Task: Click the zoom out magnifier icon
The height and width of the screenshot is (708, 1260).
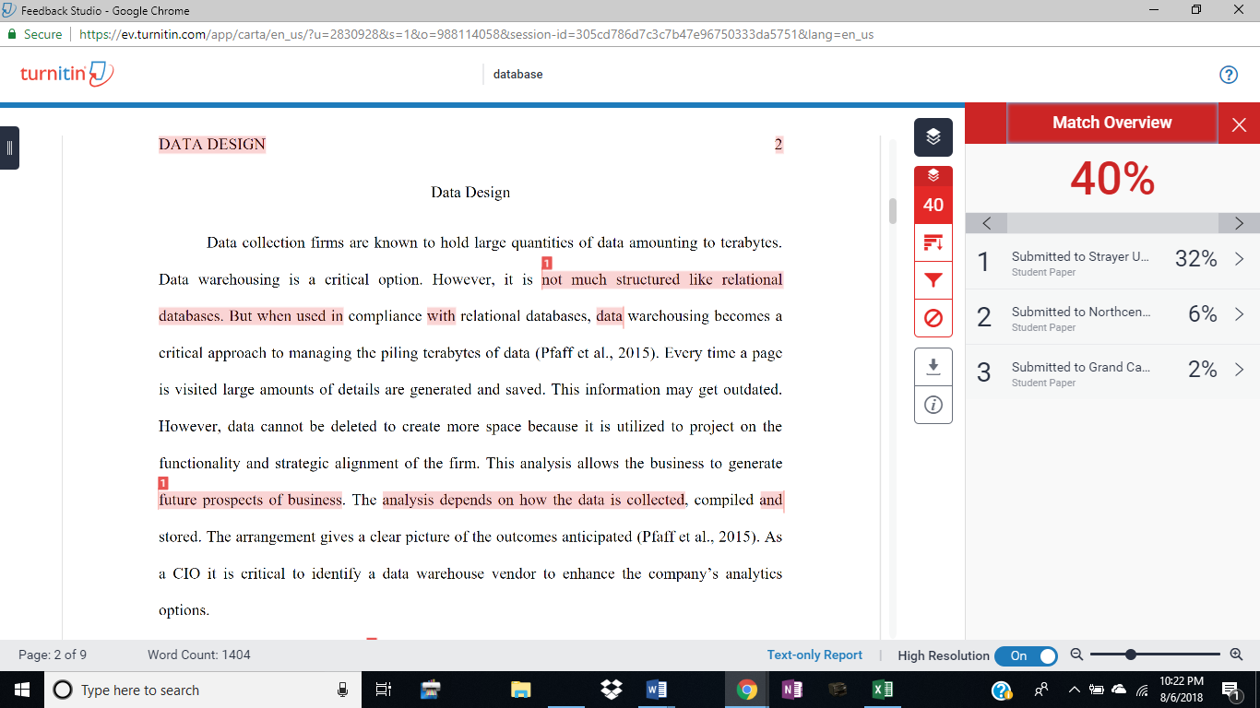Action: pyautogui.click(x=1076, y=655)
